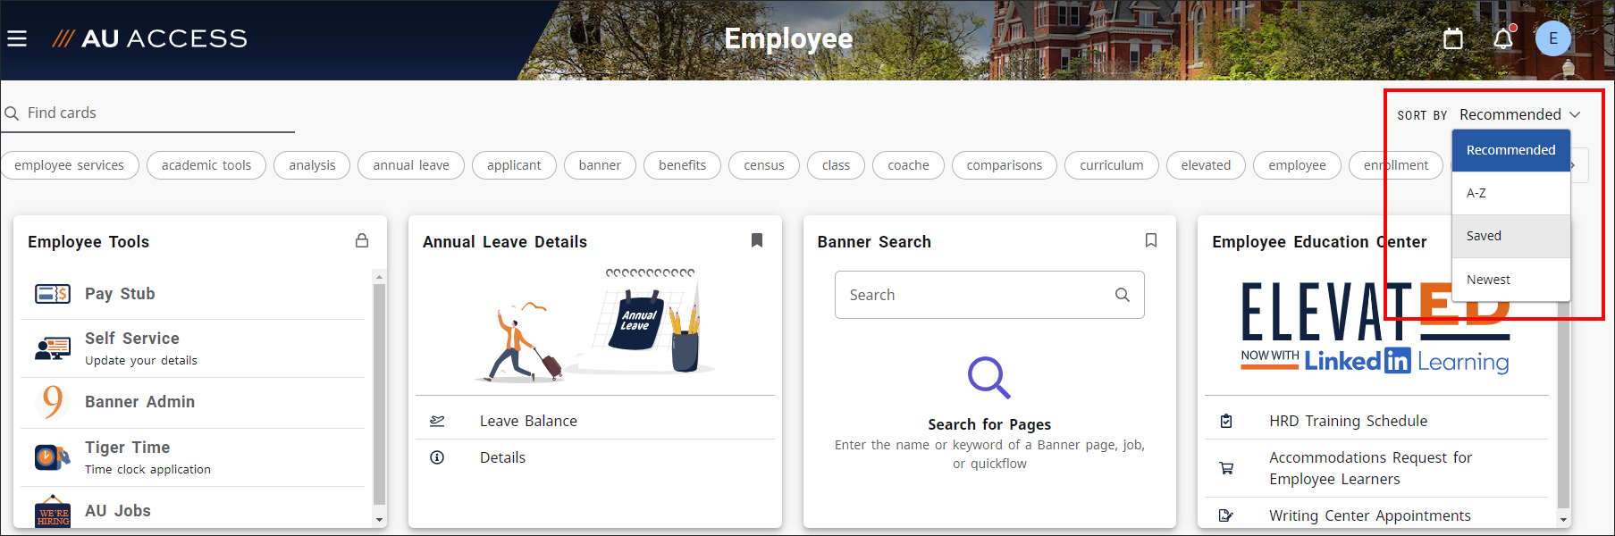Open AU Jobs link
The height and width of the screenshot is (536, 1615).
click(118, 511)
